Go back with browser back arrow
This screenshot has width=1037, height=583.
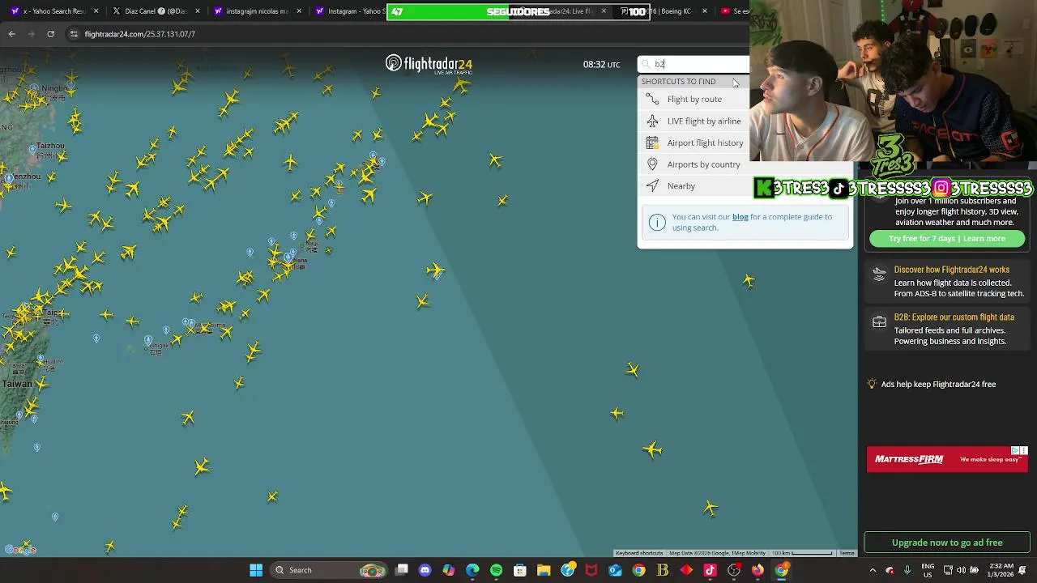[12, 34]
